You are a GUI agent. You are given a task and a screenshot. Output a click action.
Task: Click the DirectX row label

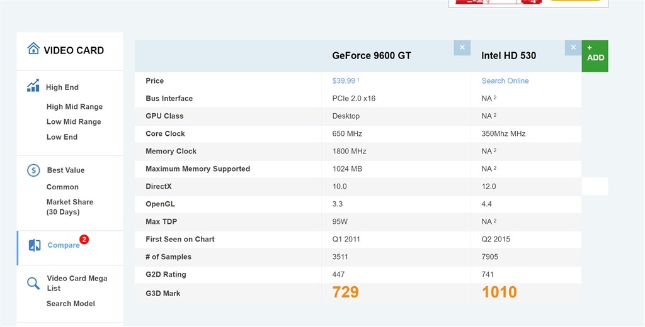tap(159, 187)
